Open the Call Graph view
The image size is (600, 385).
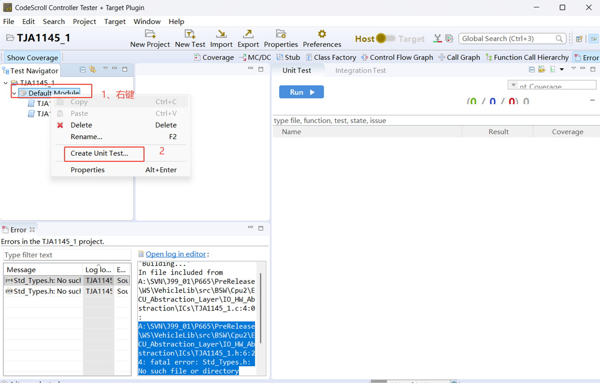tap(459, 57)
